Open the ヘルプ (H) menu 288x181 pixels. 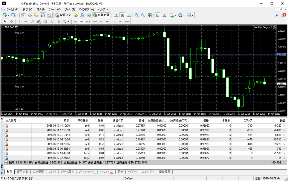103,9
